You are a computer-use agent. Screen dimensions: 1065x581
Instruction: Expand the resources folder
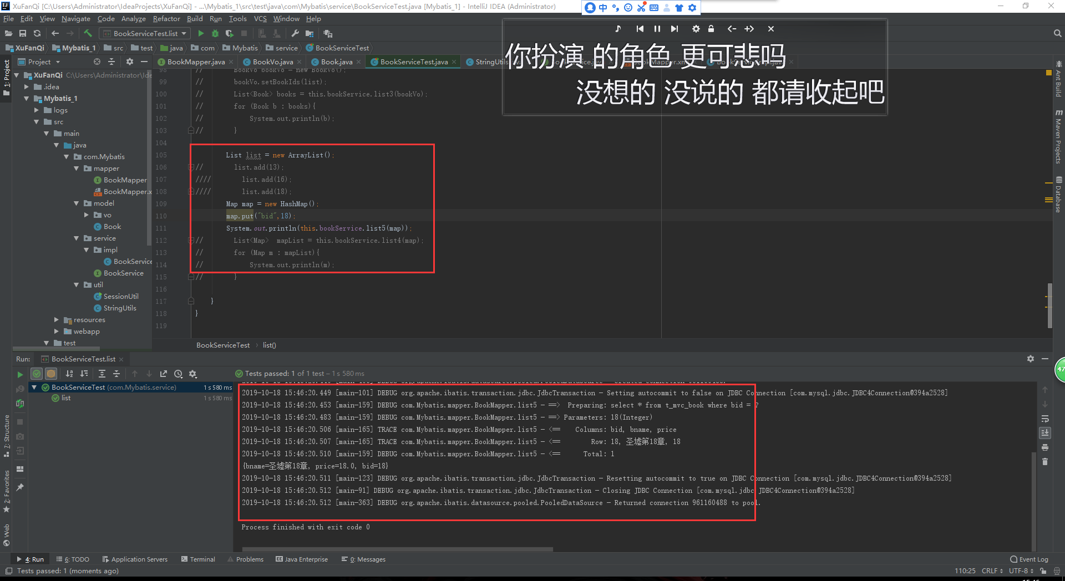point(57,320)
